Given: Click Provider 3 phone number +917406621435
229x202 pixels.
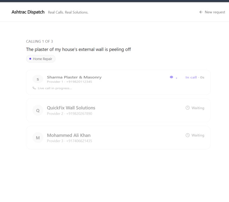Looking at the screenshot, I should pos(79,141).
